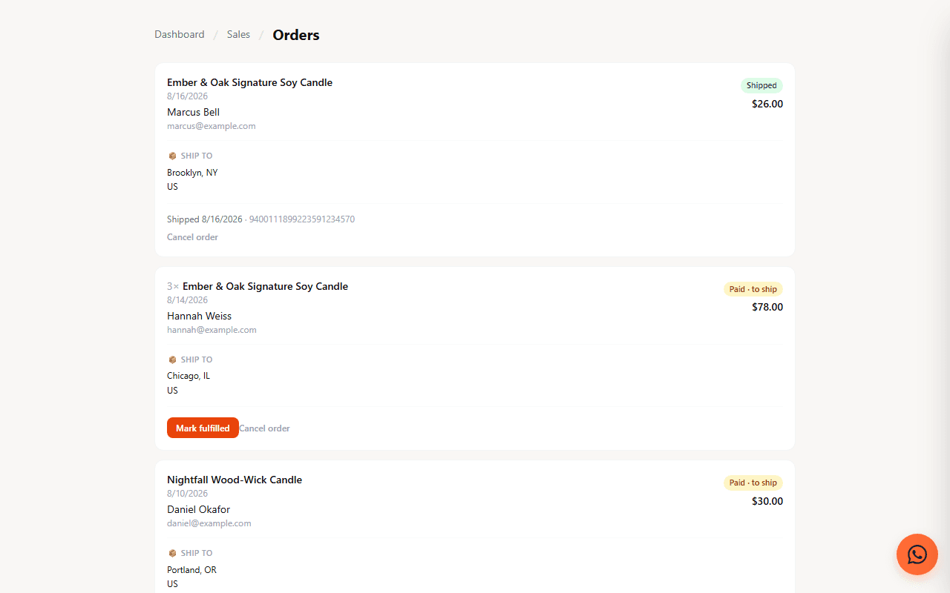Click the package icon in Marcus Bell's order
Screen dimensions: 950x593
pos(172,156)
